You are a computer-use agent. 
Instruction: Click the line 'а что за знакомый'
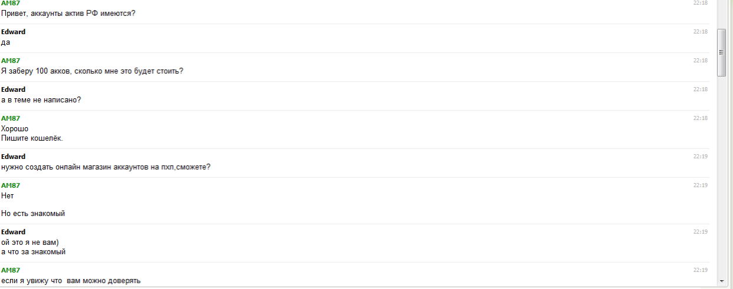tap(33, 251)
